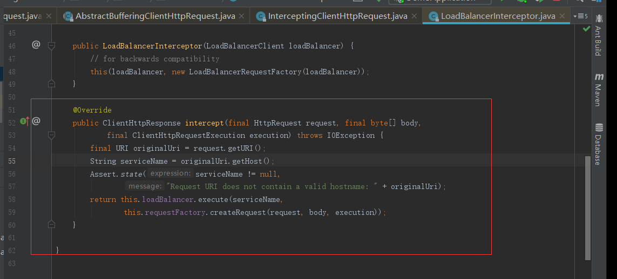Click line number 45 in the gutter

(x=11, y=33)
